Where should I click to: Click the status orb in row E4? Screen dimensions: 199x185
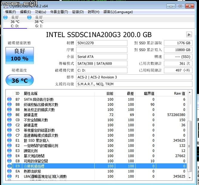pyautogui.click(x=9, y=156)
